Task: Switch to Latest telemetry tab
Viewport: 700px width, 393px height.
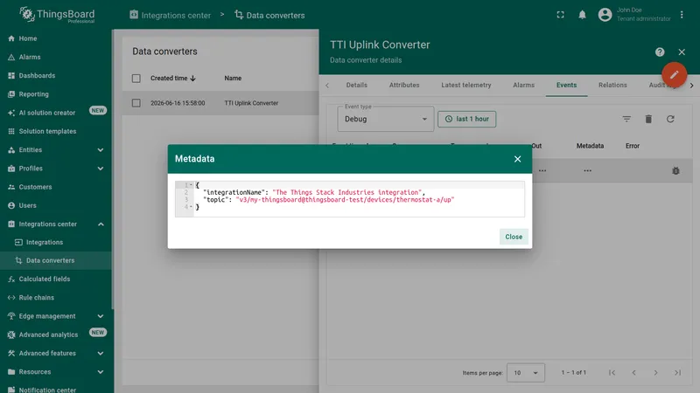Action: coord(466,85)
